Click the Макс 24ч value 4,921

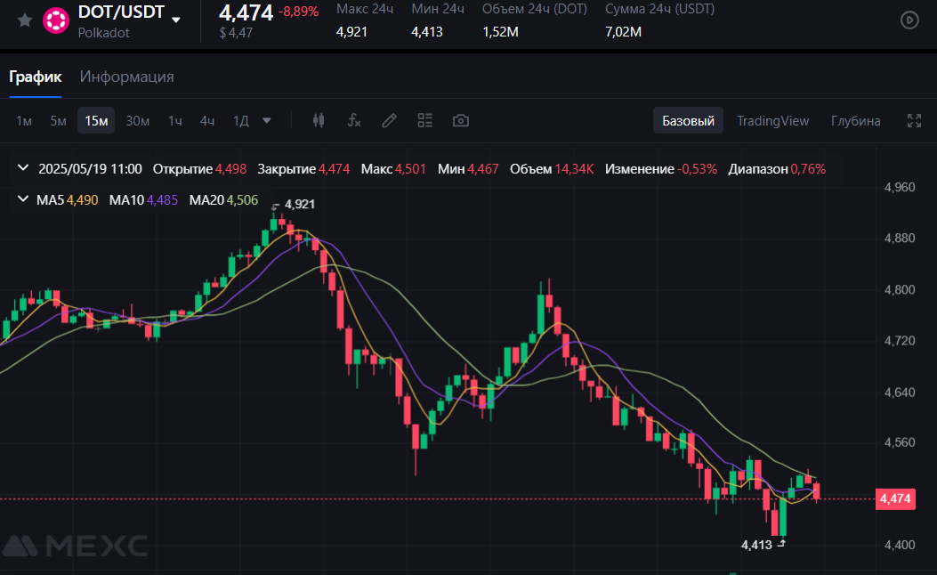(x=352, y=32)
